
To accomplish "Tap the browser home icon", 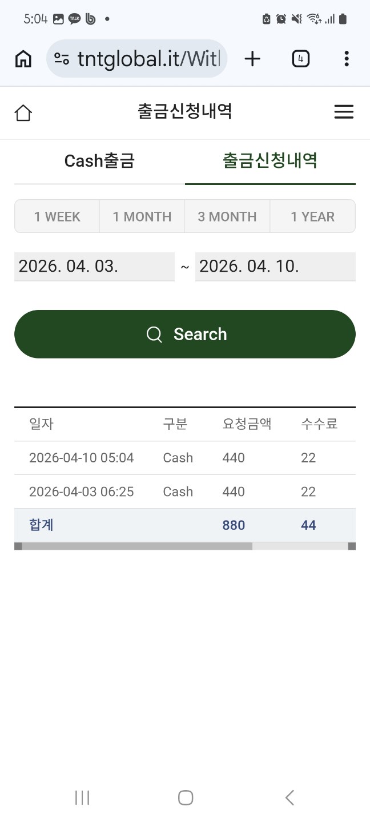I will click(23, 59).
